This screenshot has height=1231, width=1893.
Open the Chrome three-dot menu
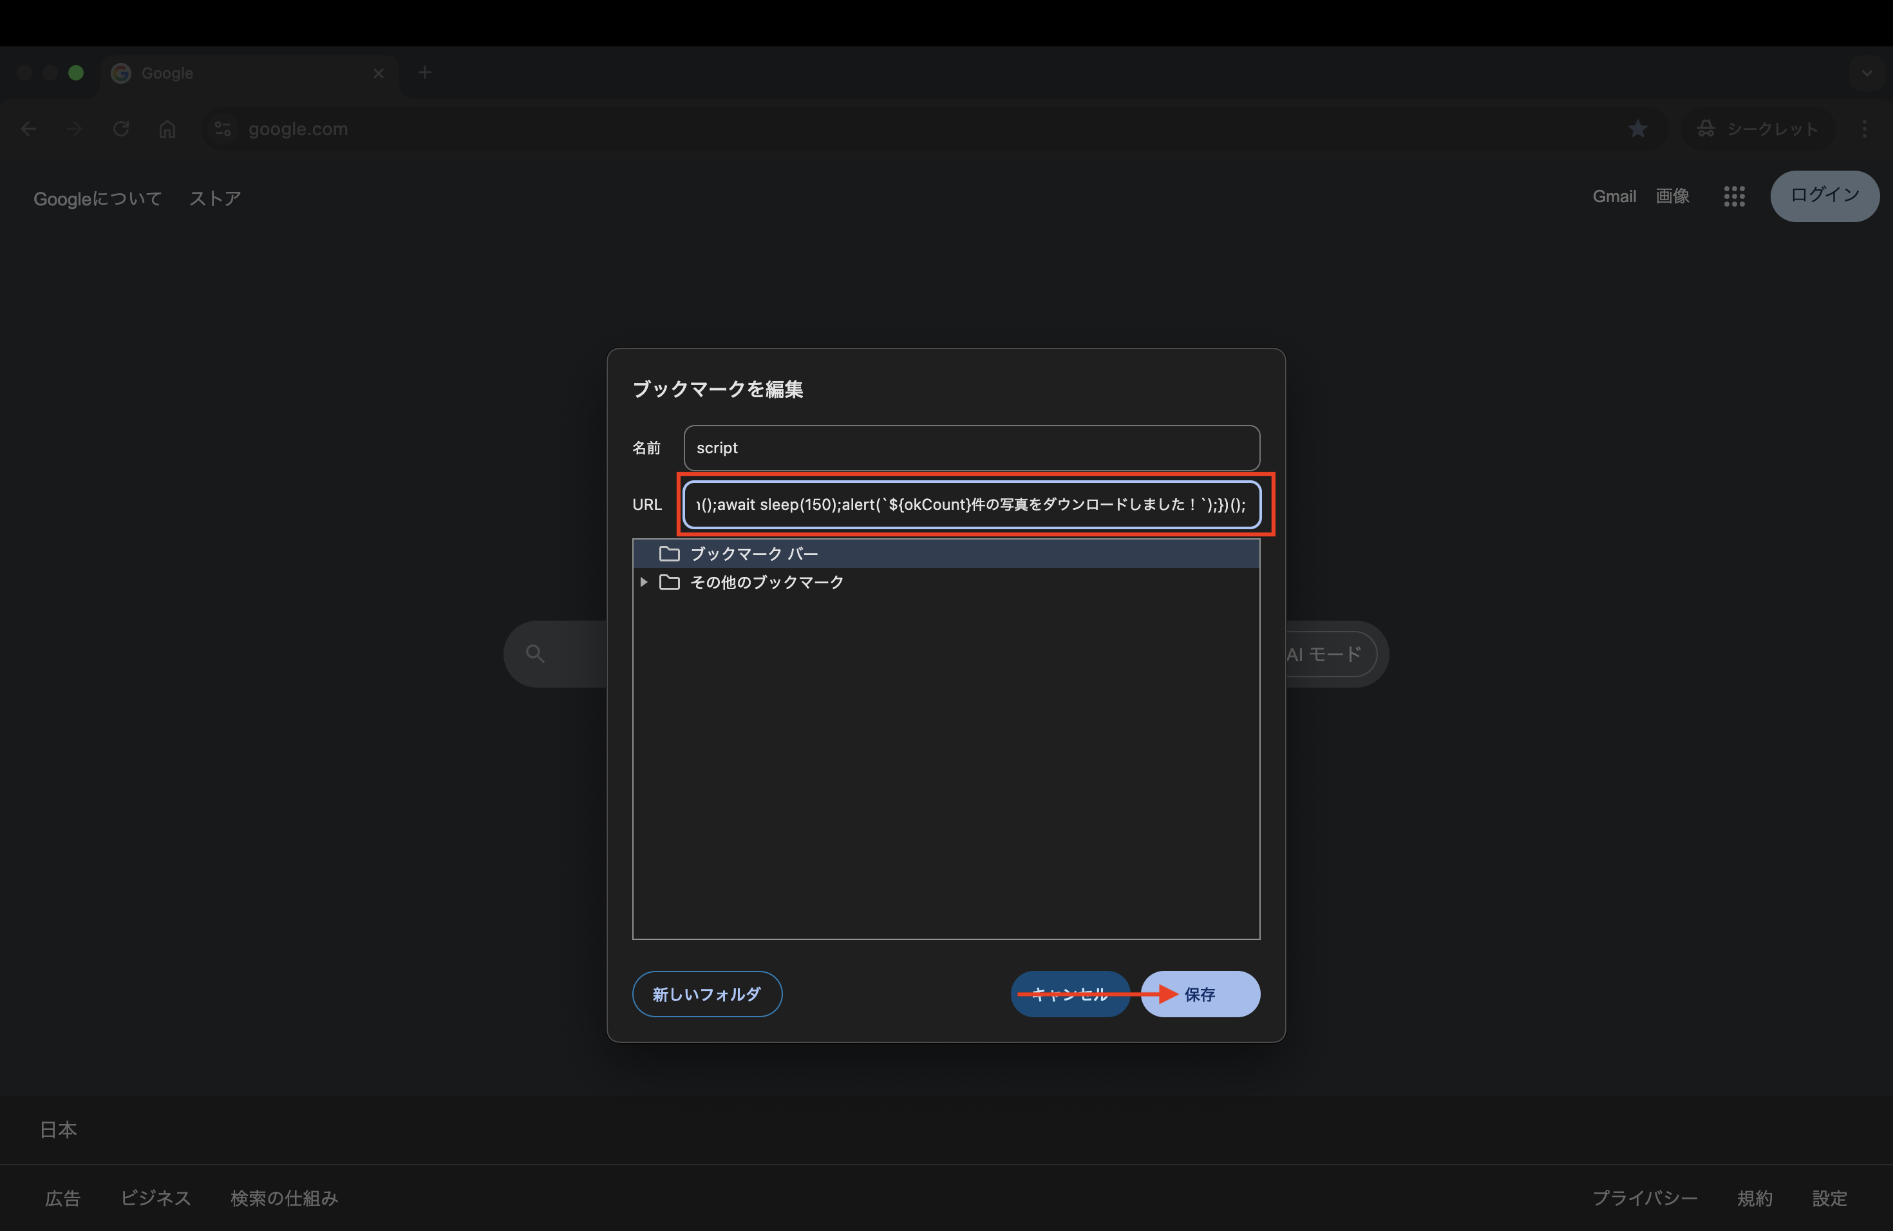[1863, 129]
